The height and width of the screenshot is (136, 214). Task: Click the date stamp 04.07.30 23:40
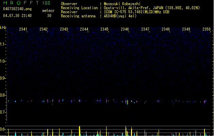17,16
